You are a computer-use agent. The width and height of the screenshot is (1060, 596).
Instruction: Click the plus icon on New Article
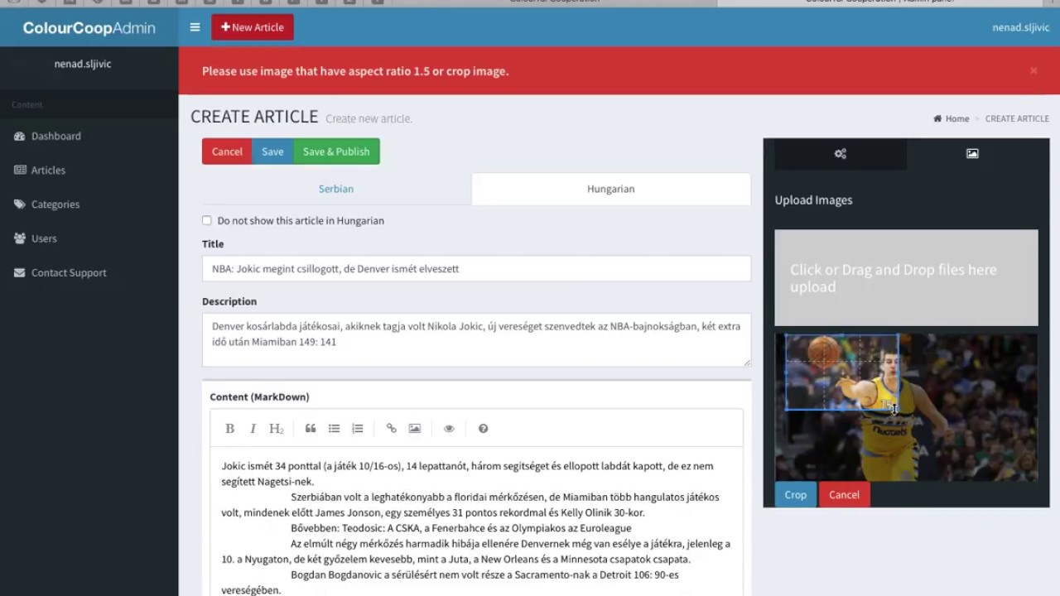click(x=225, y=27)
